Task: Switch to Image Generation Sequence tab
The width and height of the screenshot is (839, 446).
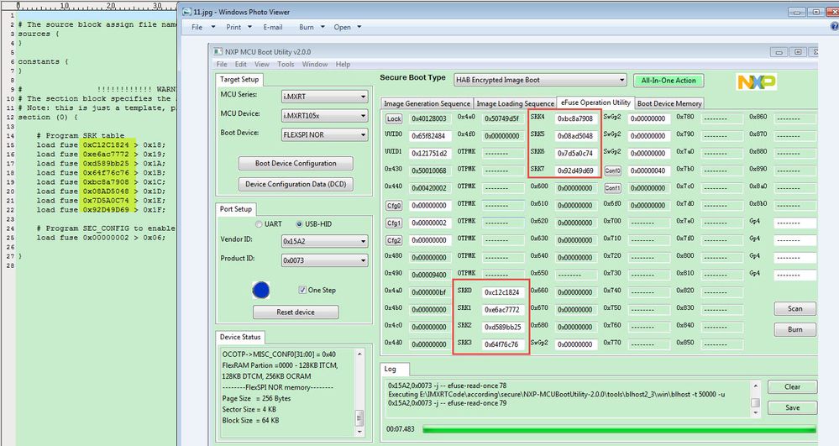Action: (427, 103)
